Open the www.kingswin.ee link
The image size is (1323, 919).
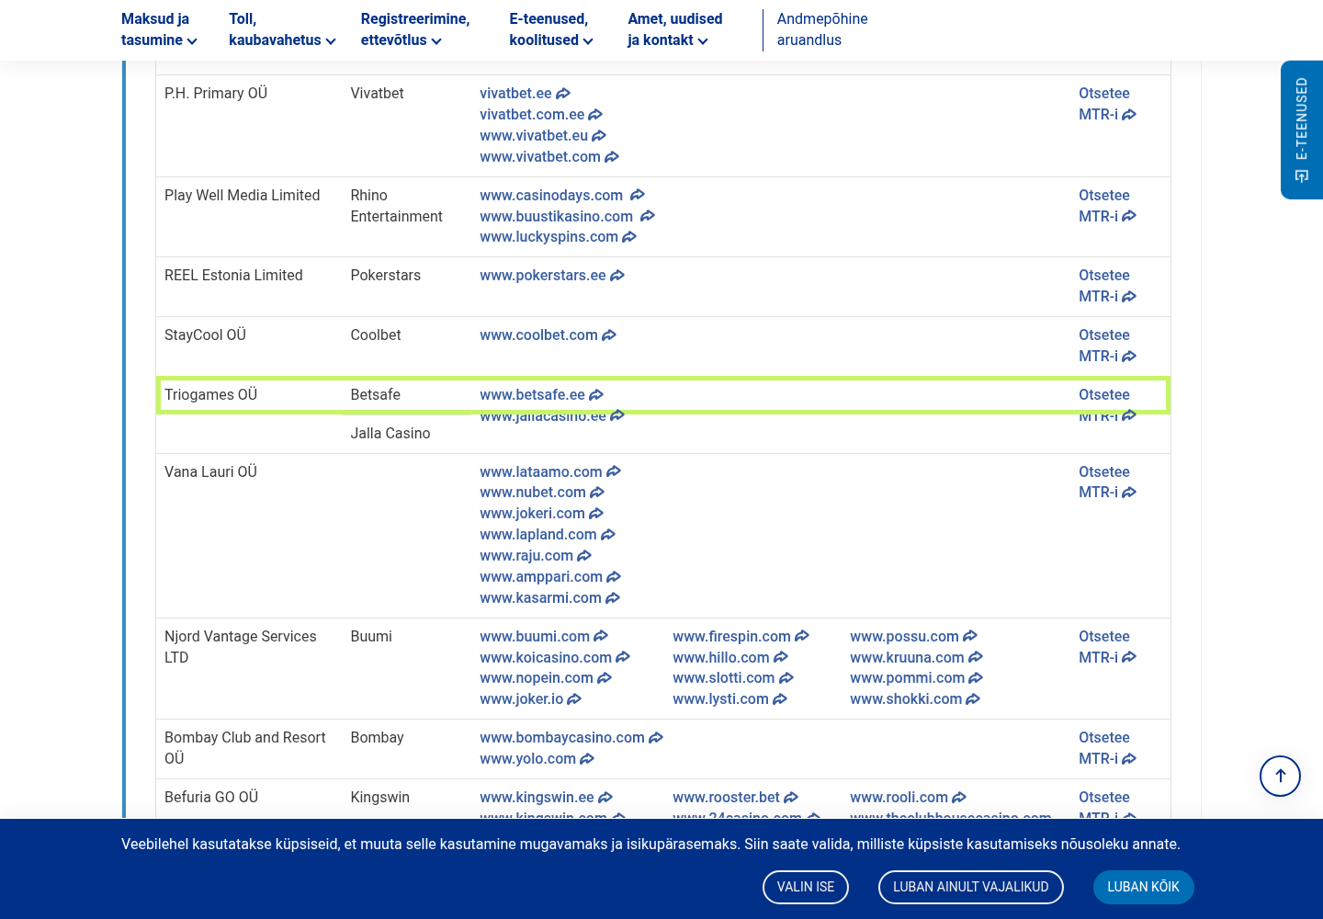[546, 798]
